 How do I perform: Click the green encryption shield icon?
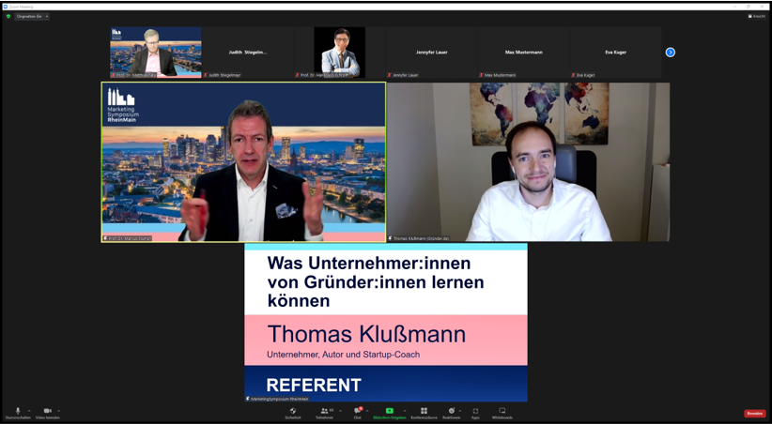point(8,16)
